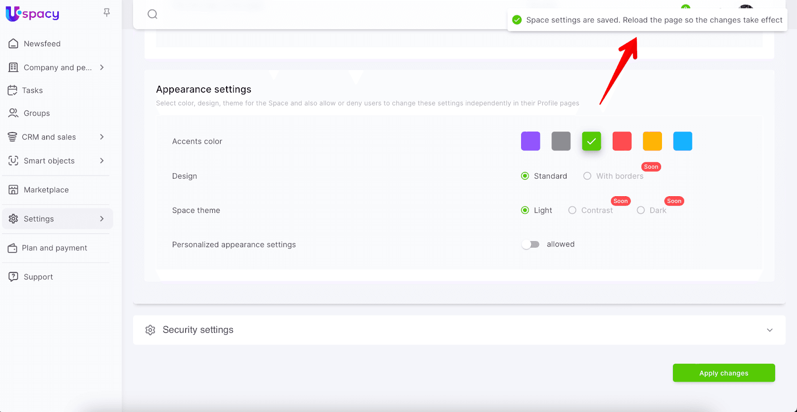Click the search magnifier icon
Image resolution: width=797 pixels, height=412 pixels.
(x=152, y=14)
